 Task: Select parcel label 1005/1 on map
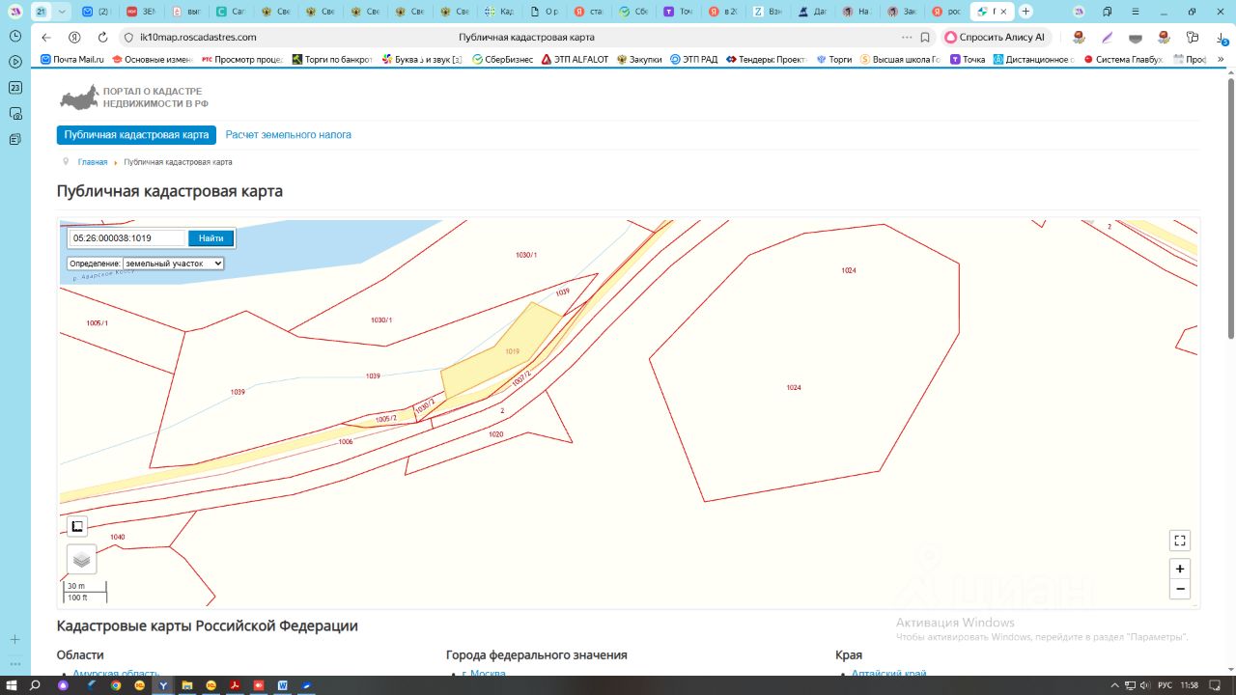[x=98, y=322]
